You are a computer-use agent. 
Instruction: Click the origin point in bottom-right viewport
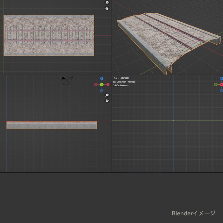(x=174, y=121)
